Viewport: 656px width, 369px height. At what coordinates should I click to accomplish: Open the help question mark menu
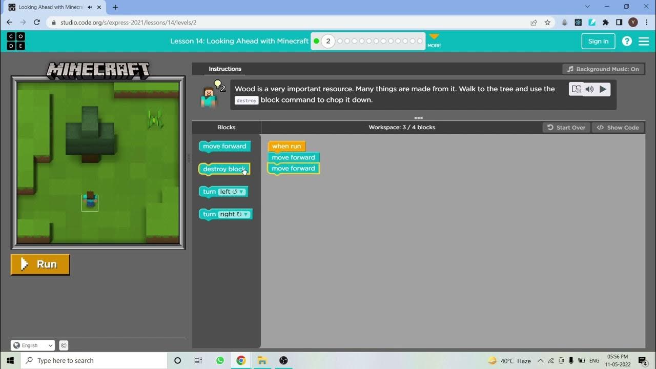pos(627,41)
